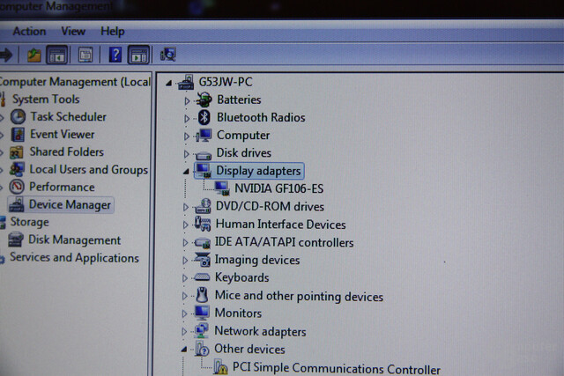Click the NVIDIA GF106-ES adapter icon
Screen dimensions: 564x376
(x=222, y=188)
